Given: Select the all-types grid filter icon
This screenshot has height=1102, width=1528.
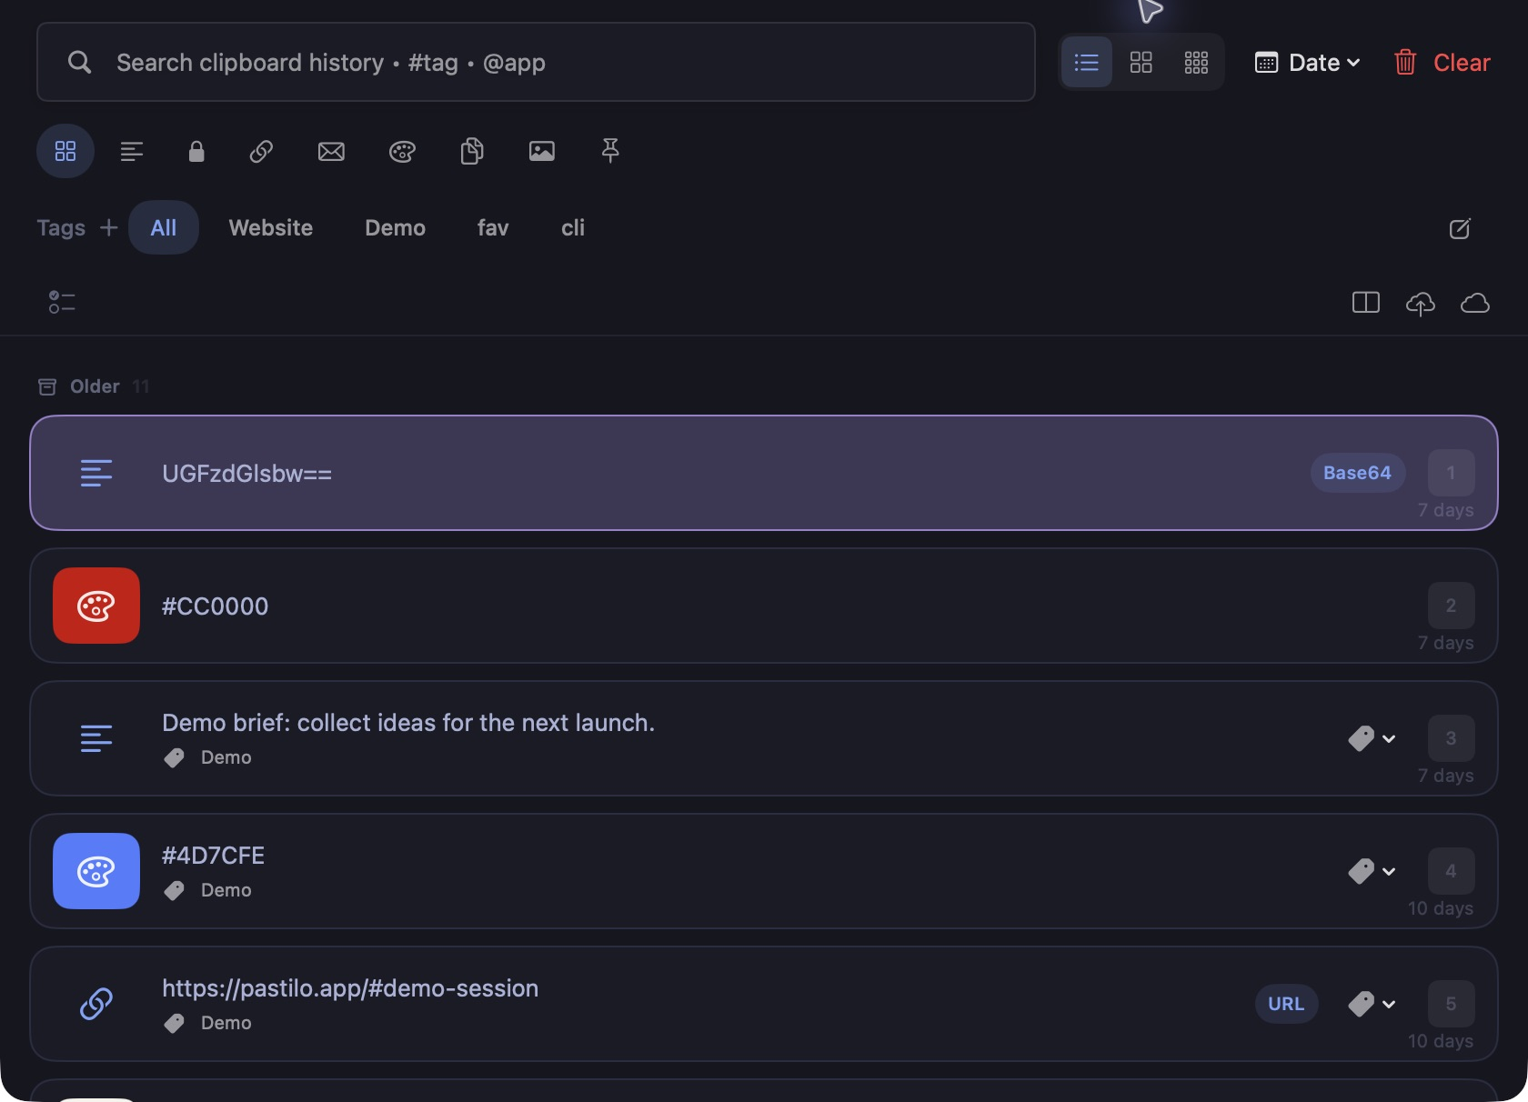Looking at the screenshot, I should [65, 151].
